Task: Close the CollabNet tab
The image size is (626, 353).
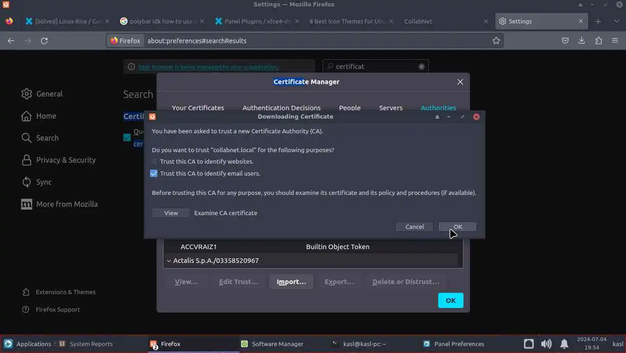Action: point(486,21)
